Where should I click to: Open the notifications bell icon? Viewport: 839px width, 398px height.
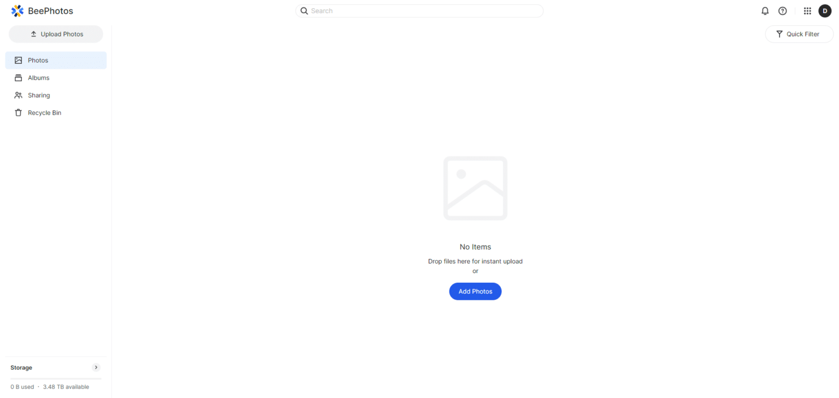click(765, 11)
